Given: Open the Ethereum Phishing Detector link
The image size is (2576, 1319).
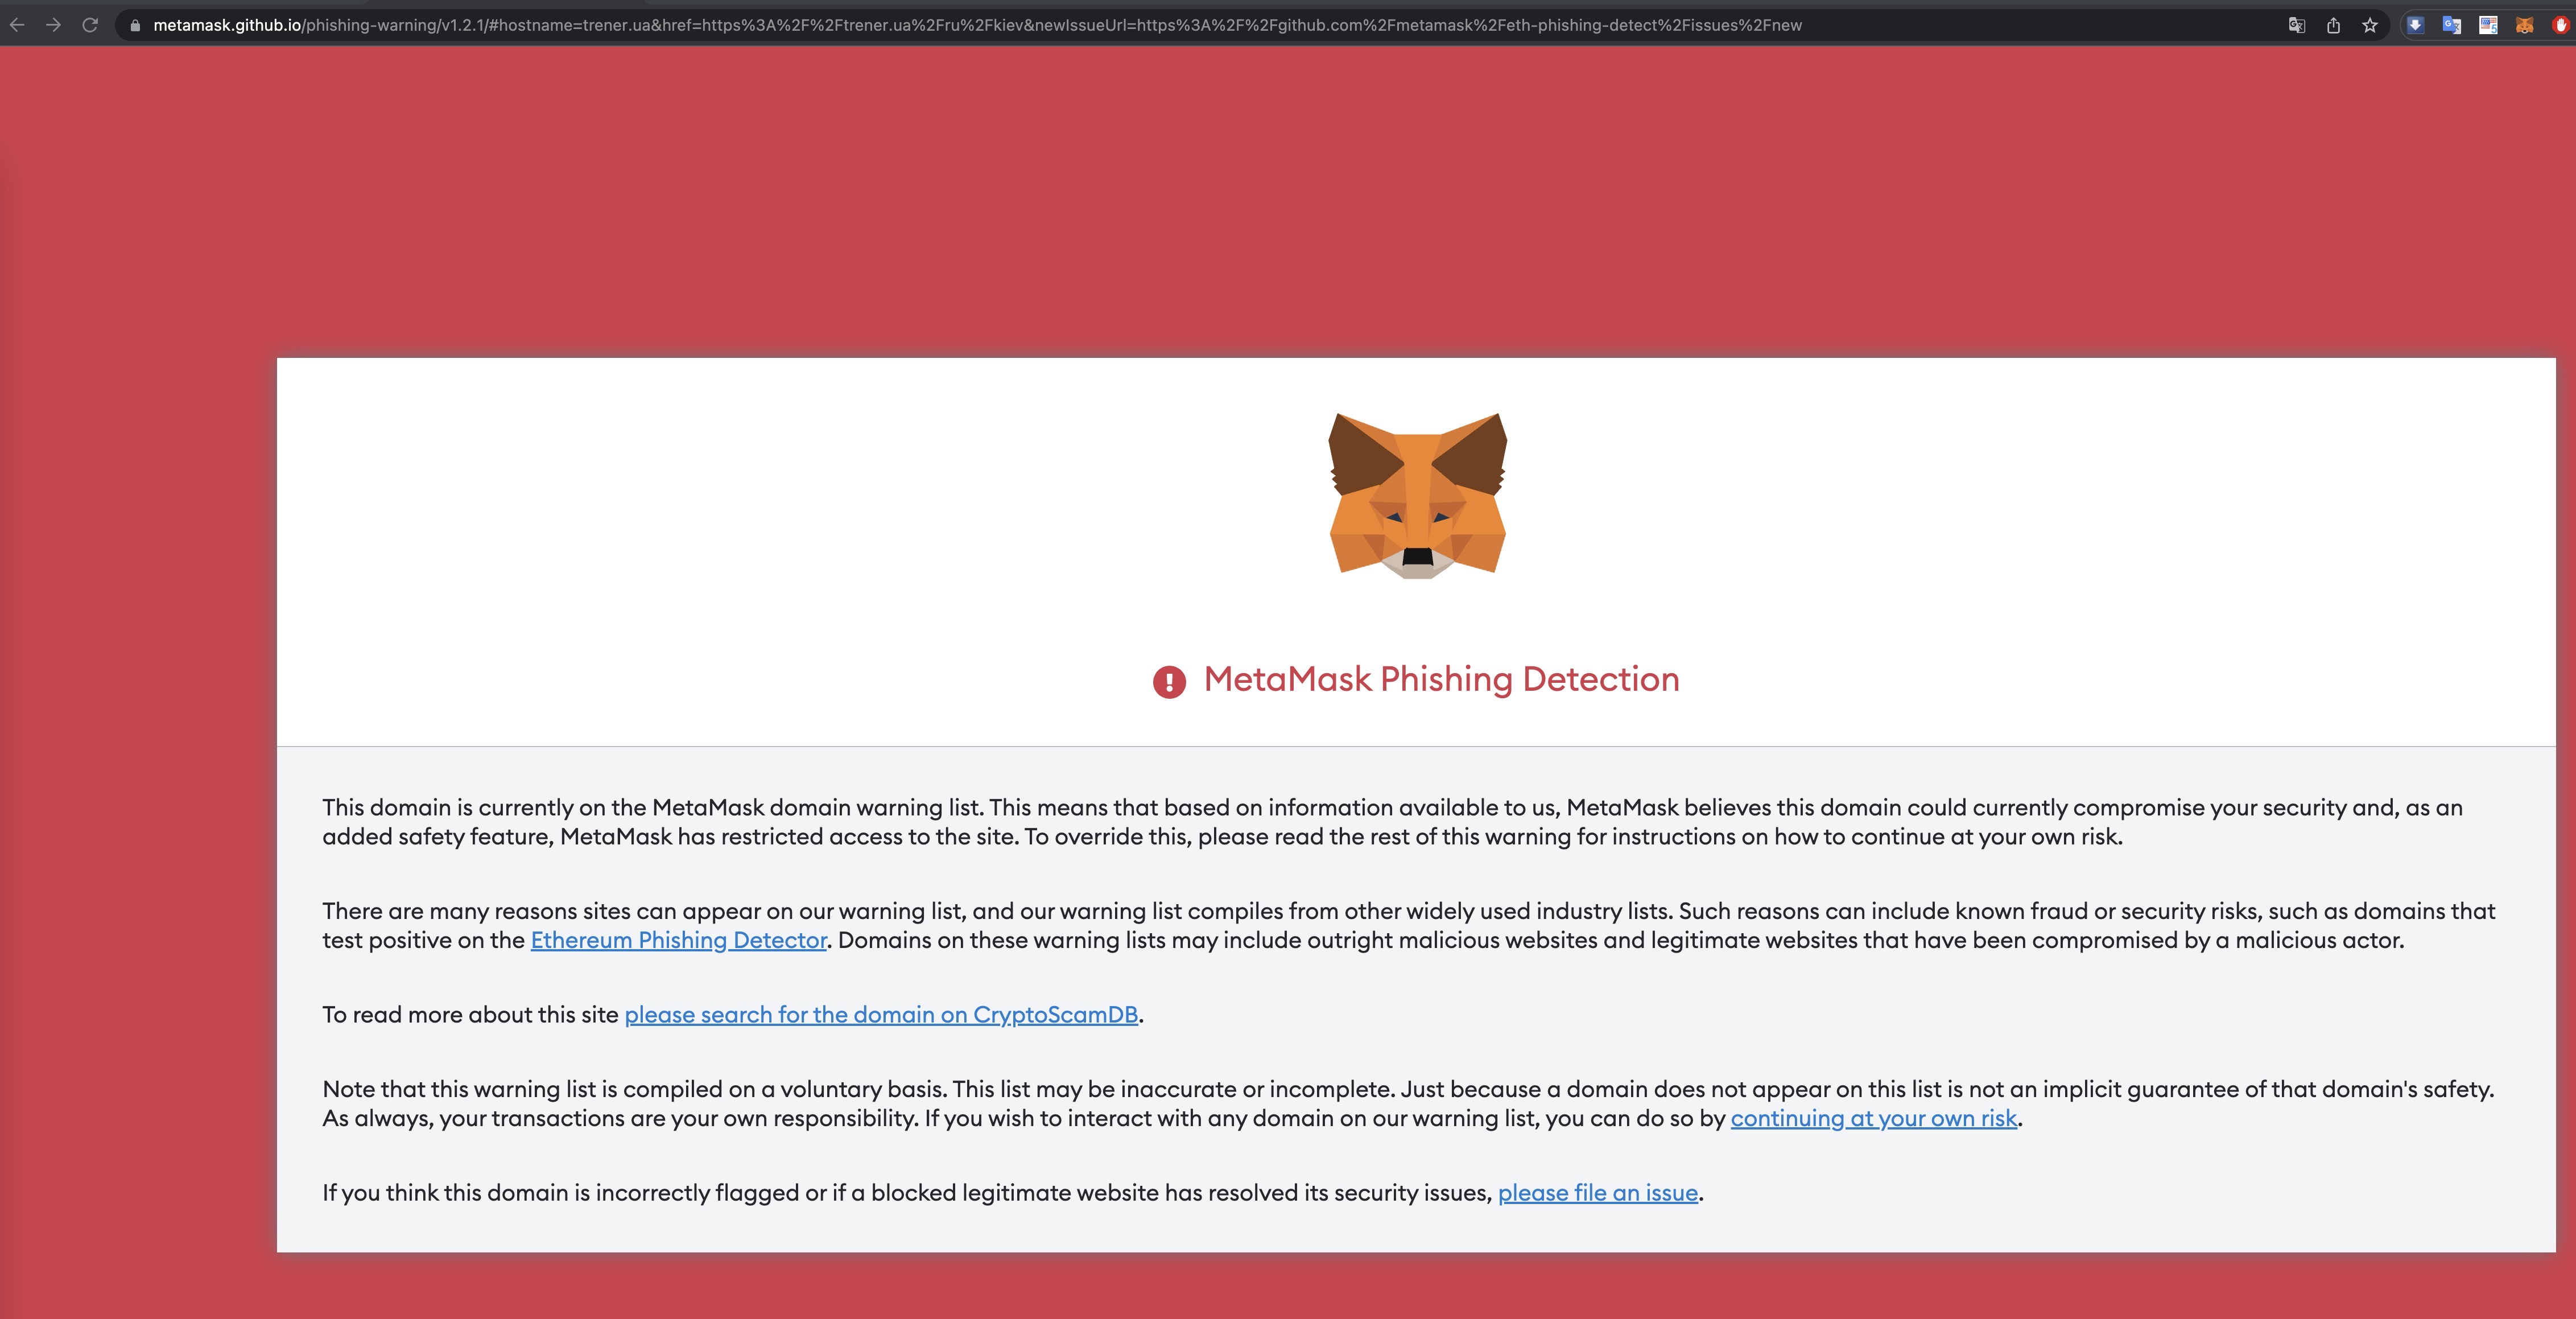Looking at the screenshot, I should [x=678, y=940].
